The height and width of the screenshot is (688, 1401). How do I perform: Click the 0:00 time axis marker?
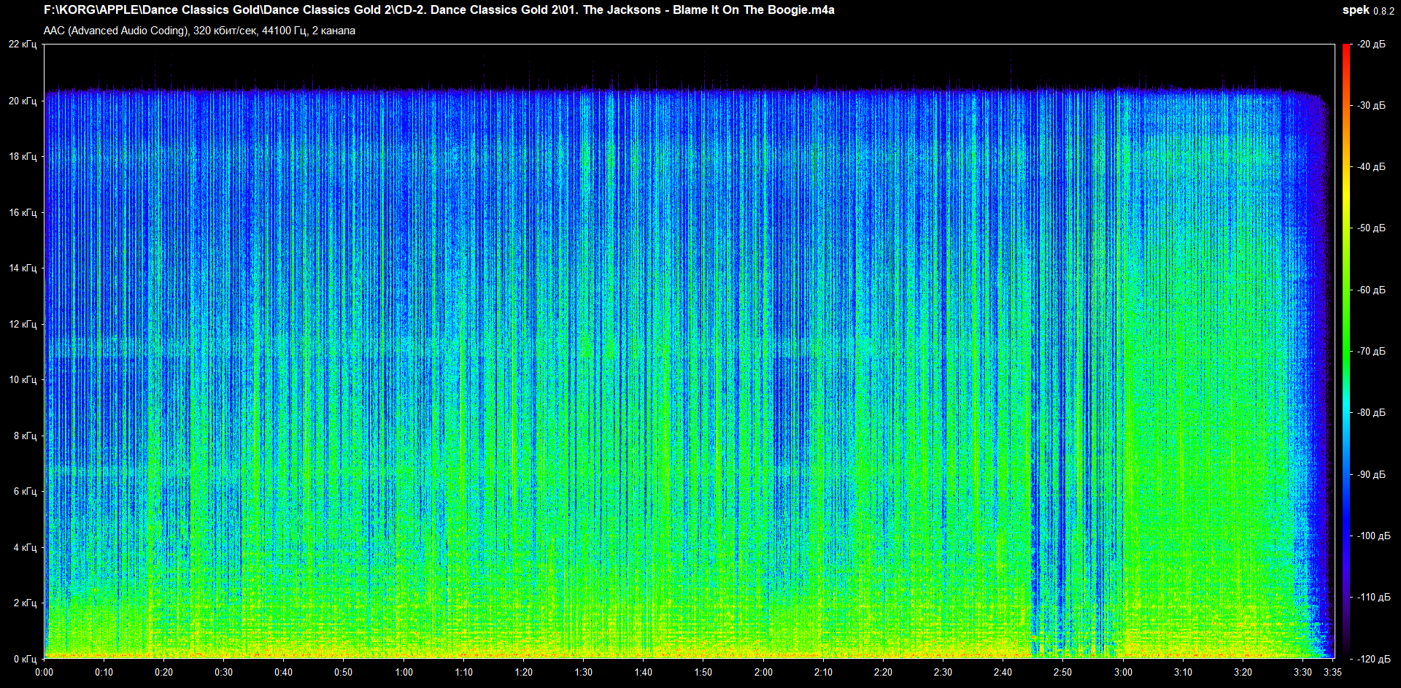(44, 672)
